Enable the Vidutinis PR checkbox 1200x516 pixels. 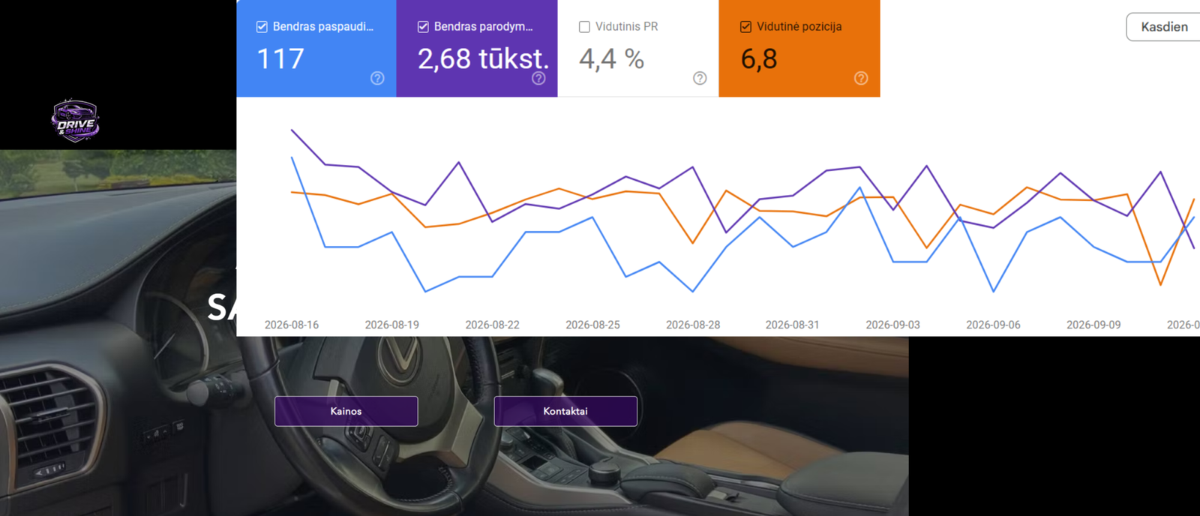(x=584, y=27)
